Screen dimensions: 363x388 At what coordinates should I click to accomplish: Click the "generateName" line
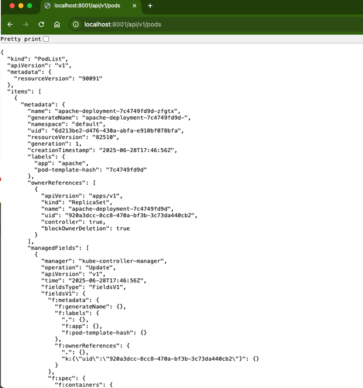pyautogui.click(x=109, y=117)
